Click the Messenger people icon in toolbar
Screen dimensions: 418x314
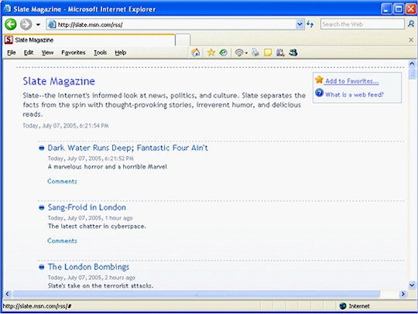pos(293,53)
